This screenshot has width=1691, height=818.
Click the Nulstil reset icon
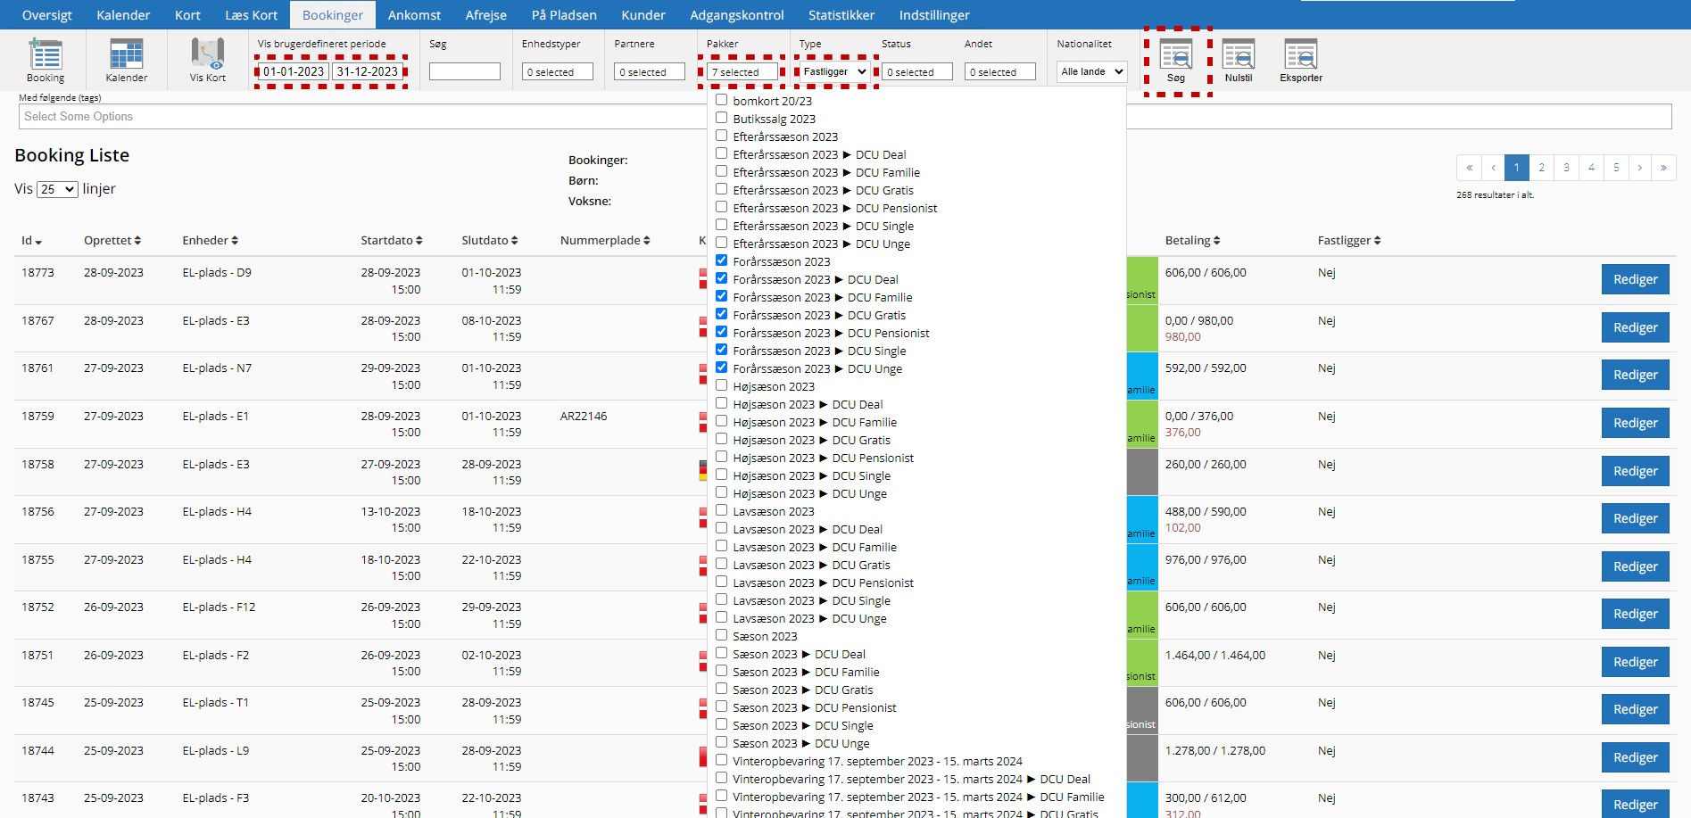1238,55
